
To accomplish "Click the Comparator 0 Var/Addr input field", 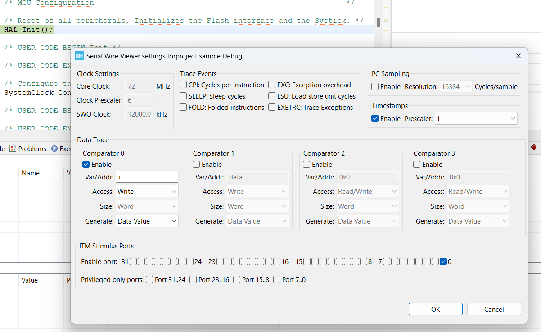I will (x=147, y=177).
